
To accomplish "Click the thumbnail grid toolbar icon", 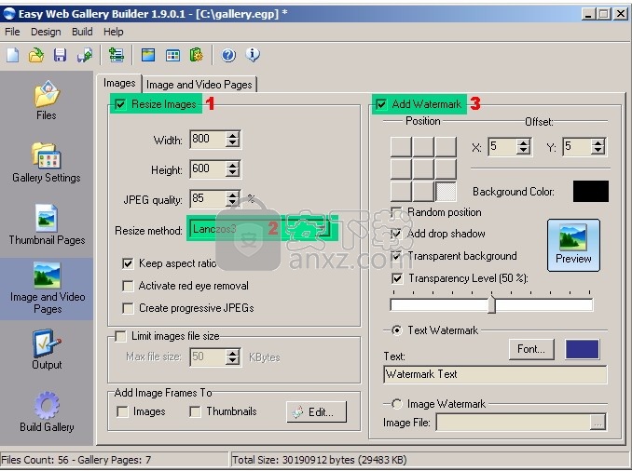I will pos(172,55).
